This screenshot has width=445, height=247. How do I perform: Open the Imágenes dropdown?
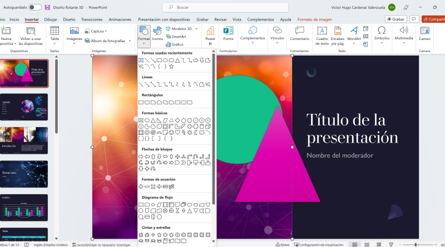tap(75, 36)
